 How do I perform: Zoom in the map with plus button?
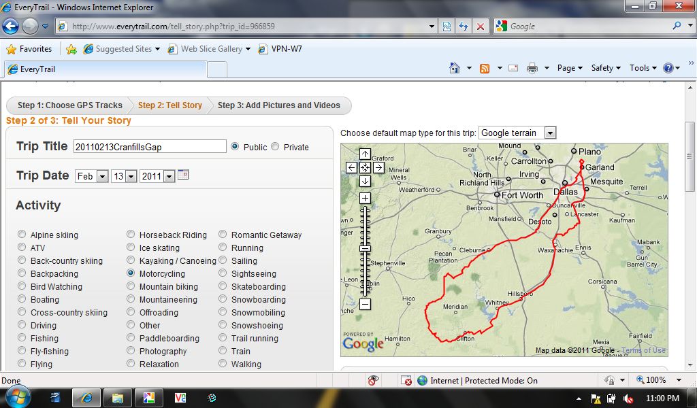tap(365, 198)
